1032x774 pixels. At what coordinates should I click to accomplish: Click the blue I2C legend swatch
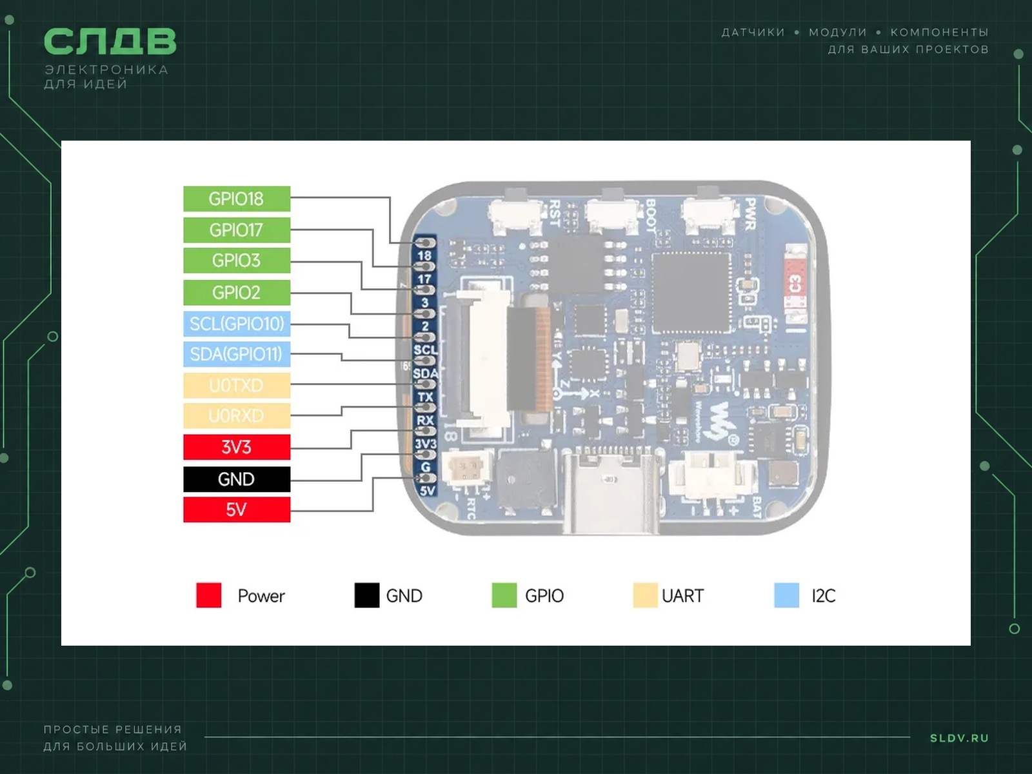[786, 595]
